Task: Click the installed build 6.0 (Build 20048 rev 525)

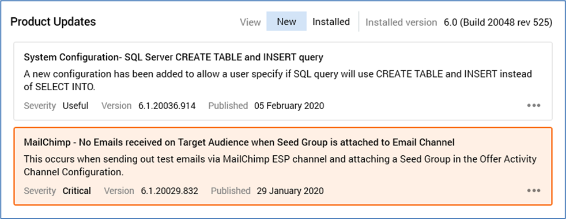Action: pos(498,22)
